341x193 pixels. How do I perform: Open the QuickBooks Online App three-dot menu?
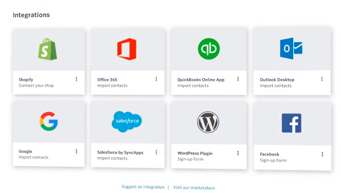pos(238,79)
